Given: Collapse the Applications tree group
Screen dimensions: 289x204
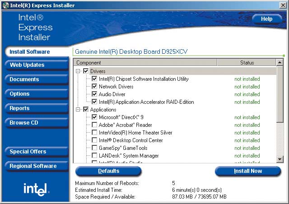Looking at the screenshot, I should pyautogui.click(x=78, y=110).
